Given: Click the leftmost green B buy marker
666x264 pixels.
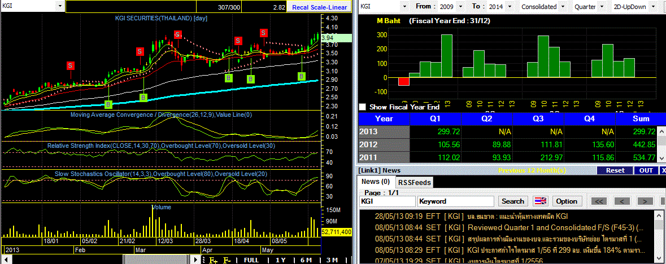Looking at the screenshot, I should [x=108, y=104].
